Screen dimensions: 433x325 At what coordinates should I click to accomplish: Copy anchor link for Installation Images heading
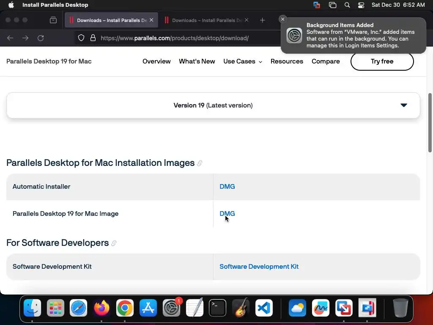click(x=200, y=163)
